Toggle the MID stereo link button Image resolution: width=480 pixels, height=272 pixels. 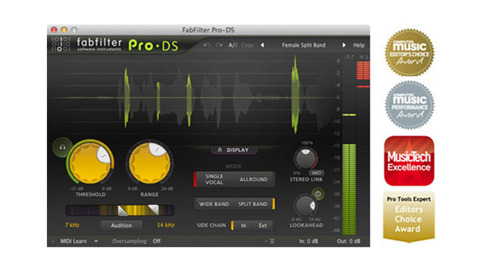coord(316,173)
